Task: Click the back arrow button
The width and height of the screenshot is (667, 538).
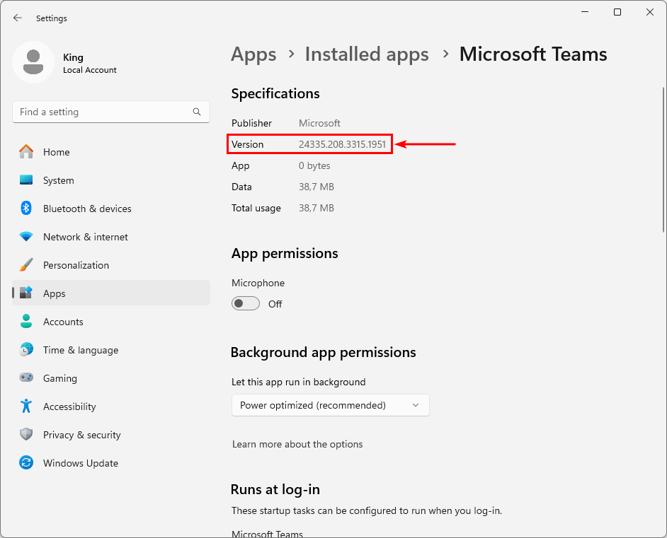Action: point(18,18)
